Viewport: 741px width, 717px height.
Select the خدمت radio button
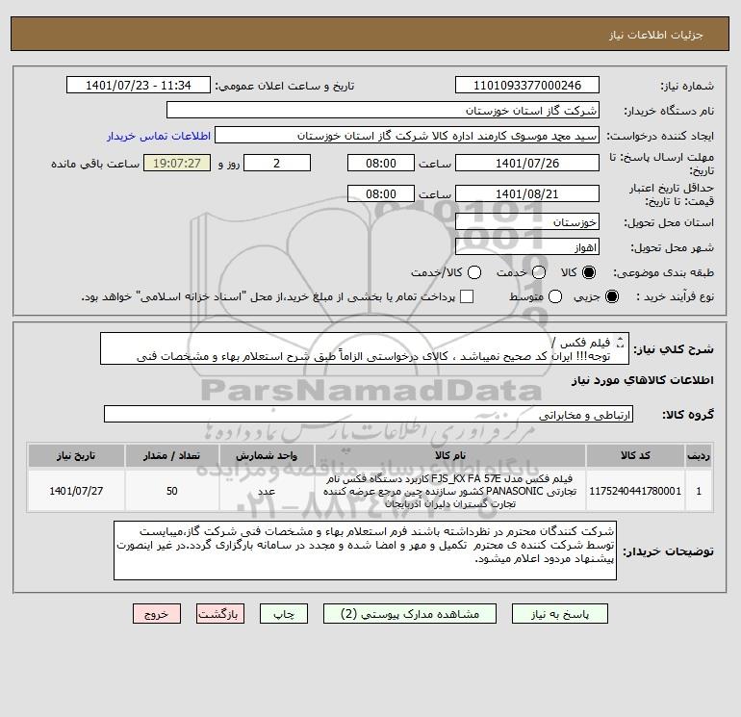[539, 272]
